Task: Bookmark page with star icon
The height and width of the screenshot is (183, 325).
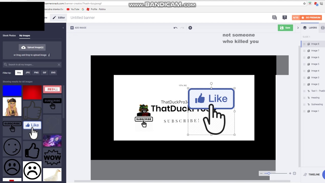Action: tap(304, 4)
